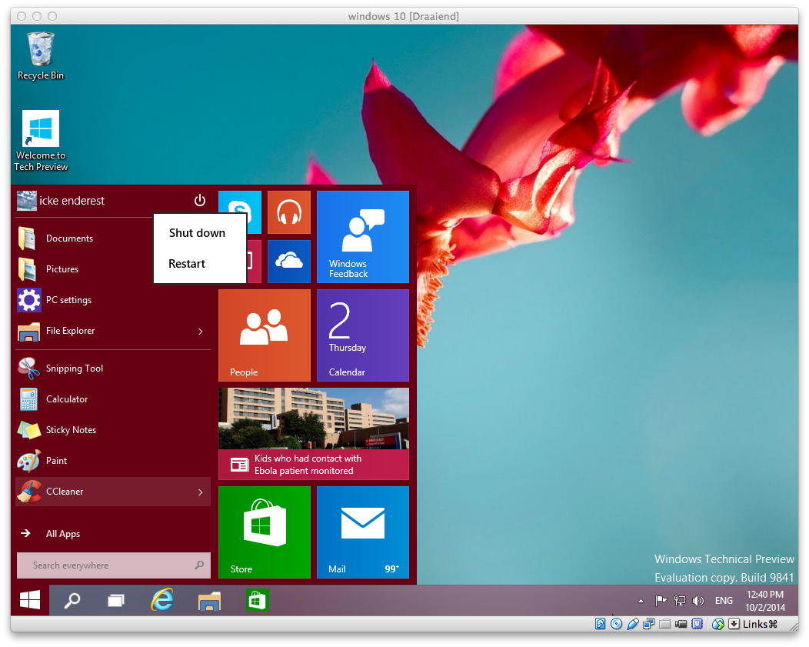This screenshot has height=647, width=809.
Task: Open the Music headphones tile
Action: [x=289, y=212]
